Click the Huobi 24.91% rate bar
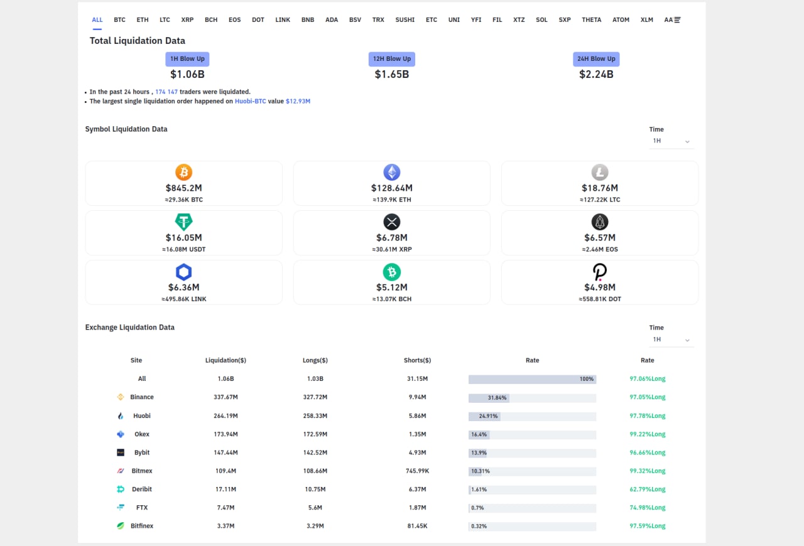Screen dimensions: 804x546 (532, 416)
